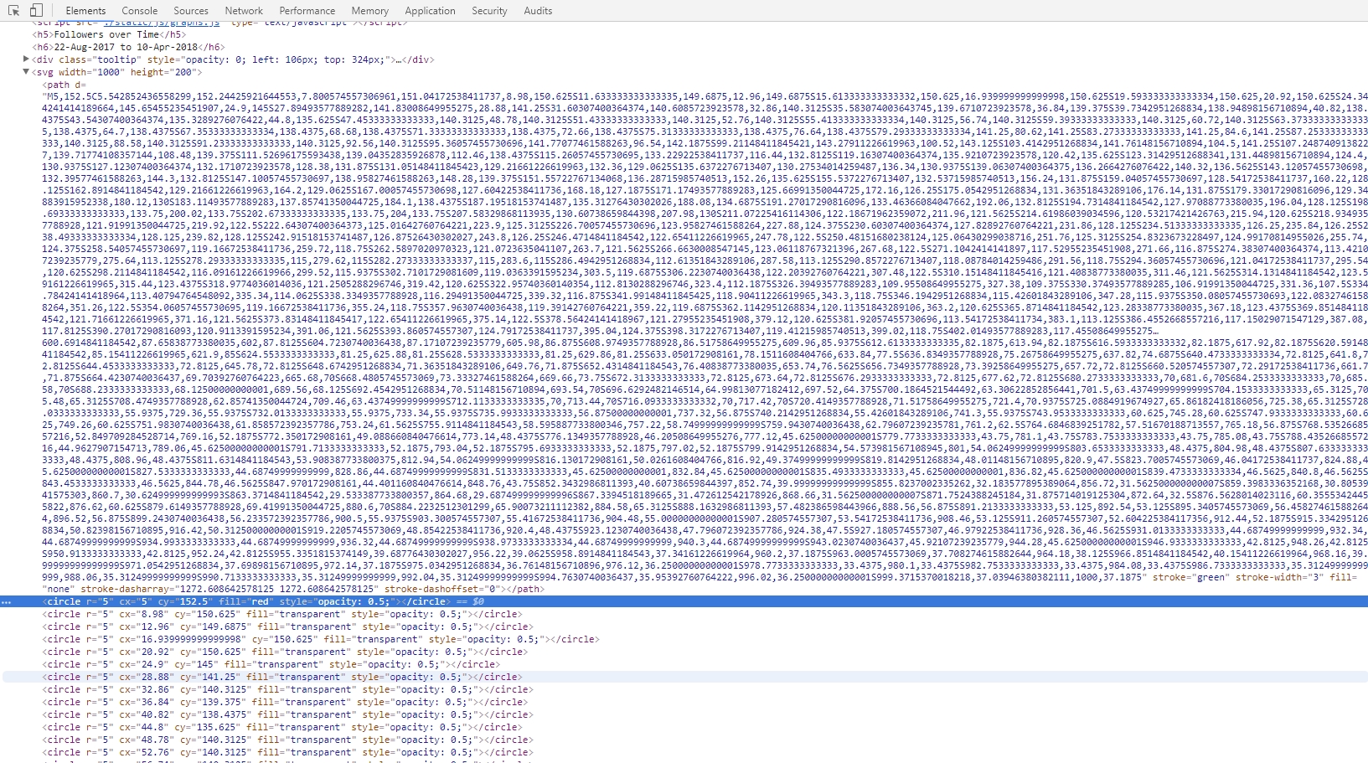Screen dimensions: 1368x763
Task: Expand the div class="tooltip" node
Action: (x=26, y=59)
